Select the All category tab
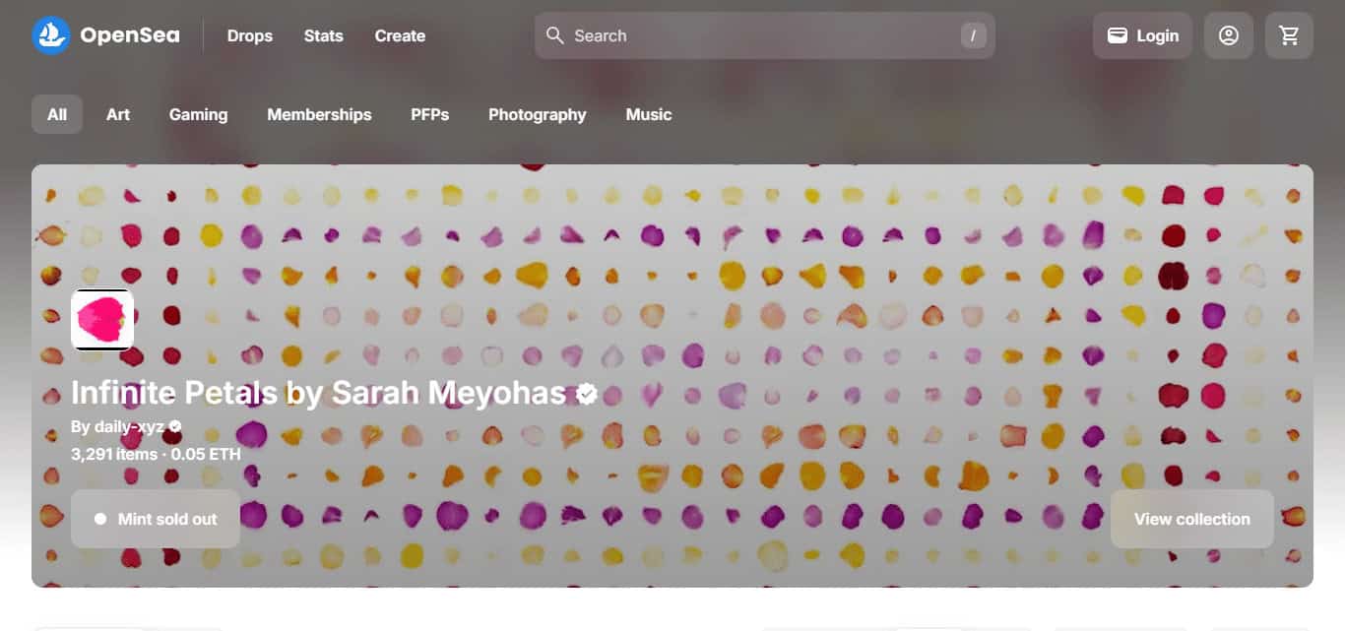Screen dimensions: 1345x631 click(57, 114)
